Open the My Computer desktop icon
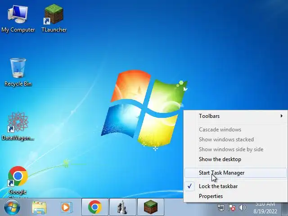 pyautogui.click(x=18, y=18)
